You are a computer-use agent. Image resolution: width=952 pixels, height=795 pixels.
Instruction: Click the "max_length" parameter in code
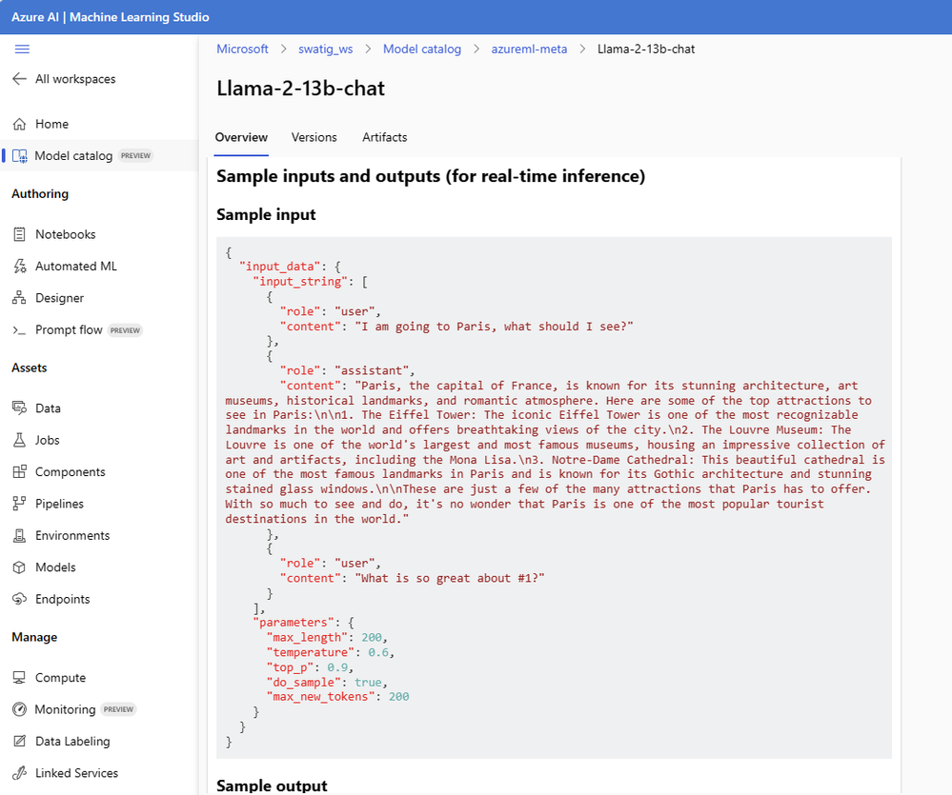(x=307, y=637)
